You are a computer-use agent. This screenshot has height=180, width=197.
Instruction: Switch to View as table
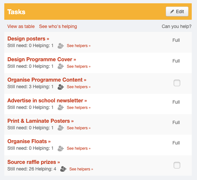[x=21, y=26]
